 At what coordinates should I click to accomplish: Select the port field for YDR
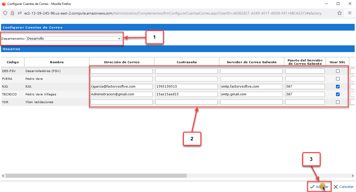[305, 102]
